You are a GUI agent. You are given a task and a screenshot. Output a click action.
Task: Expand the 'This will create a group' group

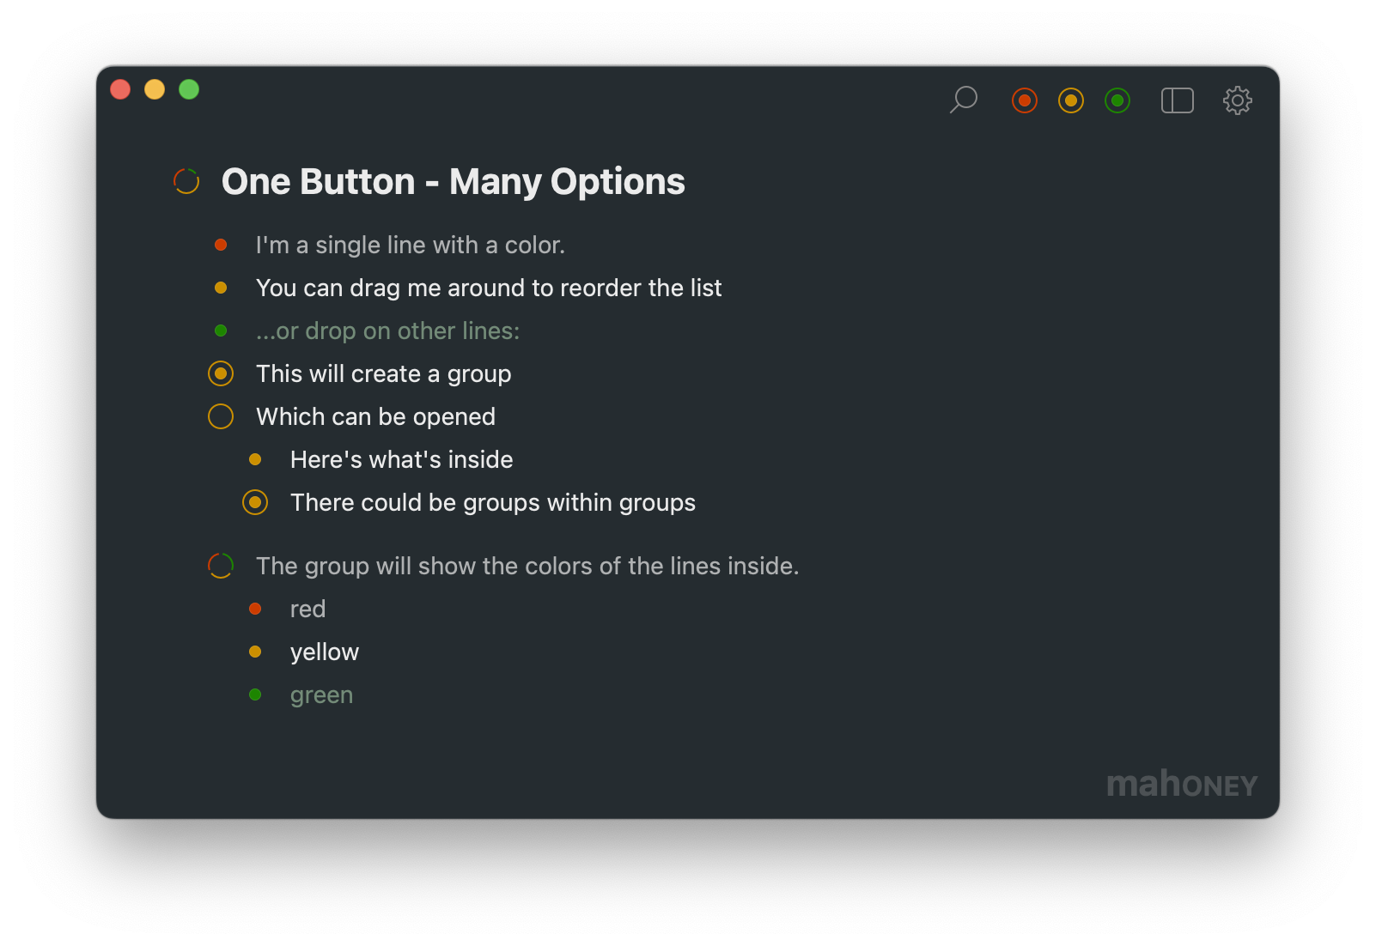[221, 373]
